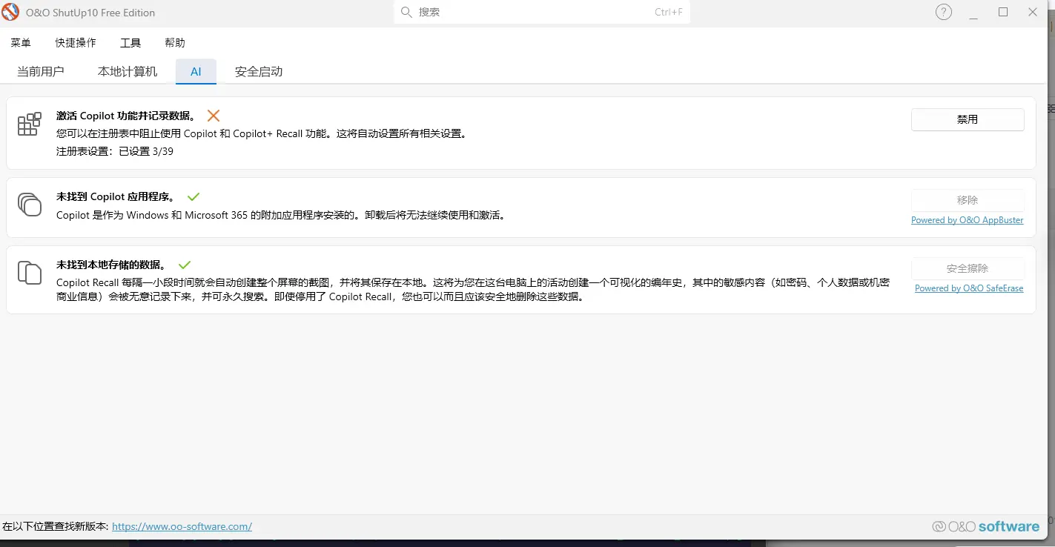Click the O&O software logo
Image resolution: width=1055 pixels, height=547 pixels.
pyautogui.click(x=986, y=526)
